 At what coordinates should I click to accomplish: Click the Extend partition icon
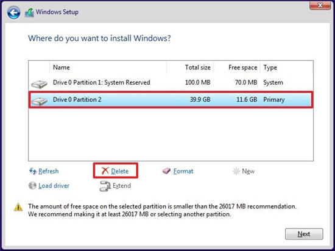click(x=105, y=186)
